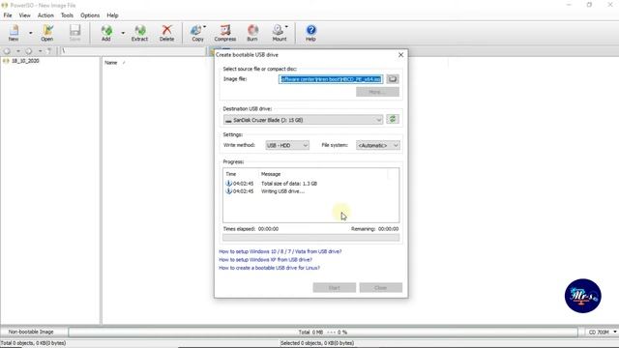Click the Image file path field
619x348 pixels.
click(x=331, y=79)
